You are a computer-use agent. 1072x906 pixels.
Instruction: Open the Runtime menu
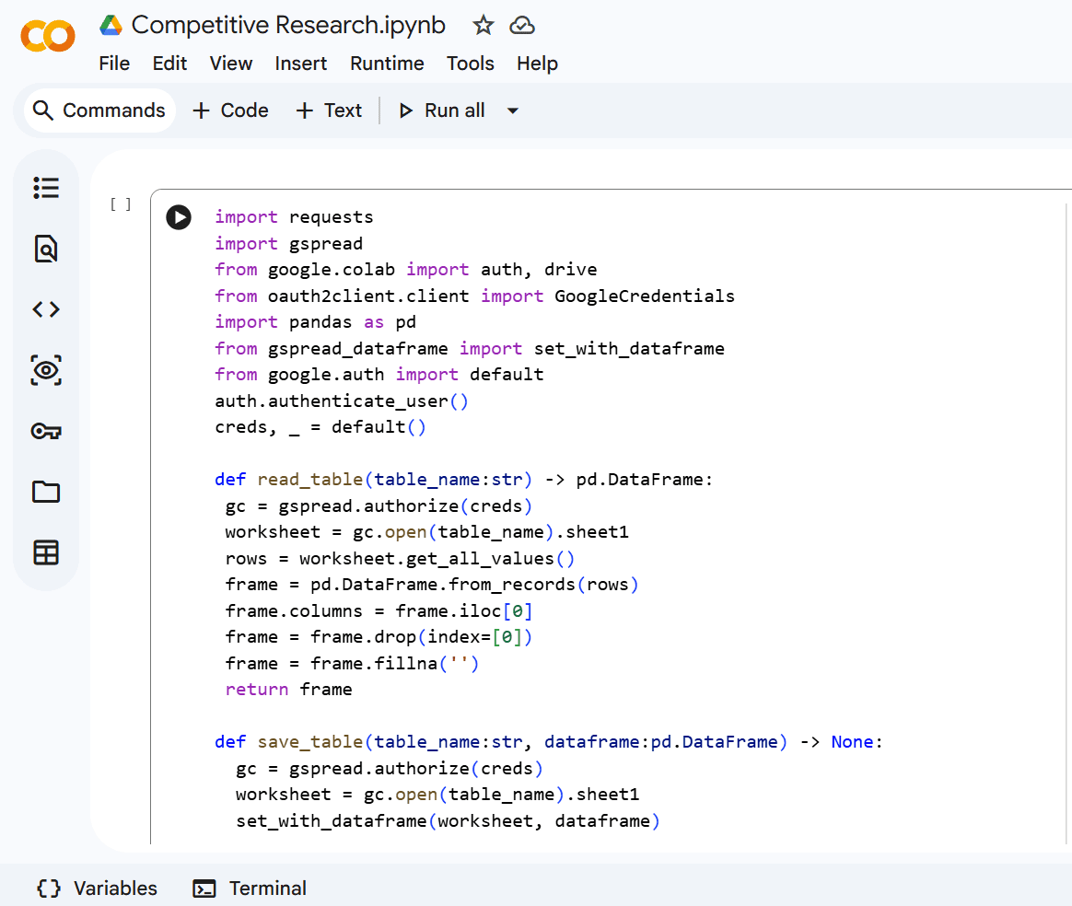387,64
